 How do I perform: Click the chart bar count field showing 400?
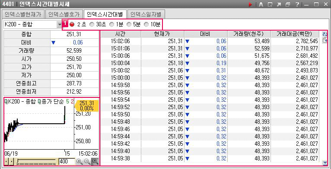point(67,162)
